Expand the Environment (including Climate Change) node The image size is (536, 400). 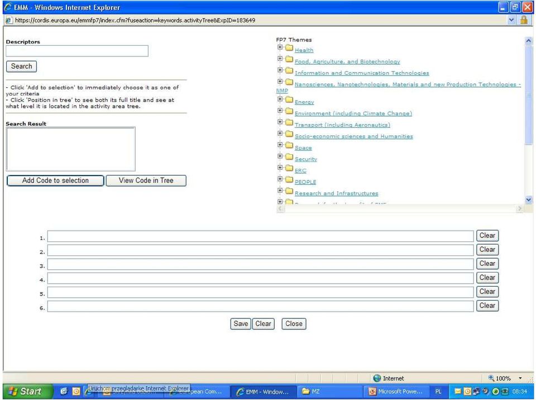point(280,111)
